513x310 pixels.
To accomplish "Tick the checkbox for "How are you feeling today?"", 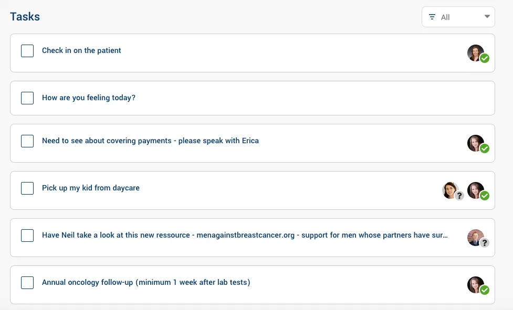I will click(27, 98).
